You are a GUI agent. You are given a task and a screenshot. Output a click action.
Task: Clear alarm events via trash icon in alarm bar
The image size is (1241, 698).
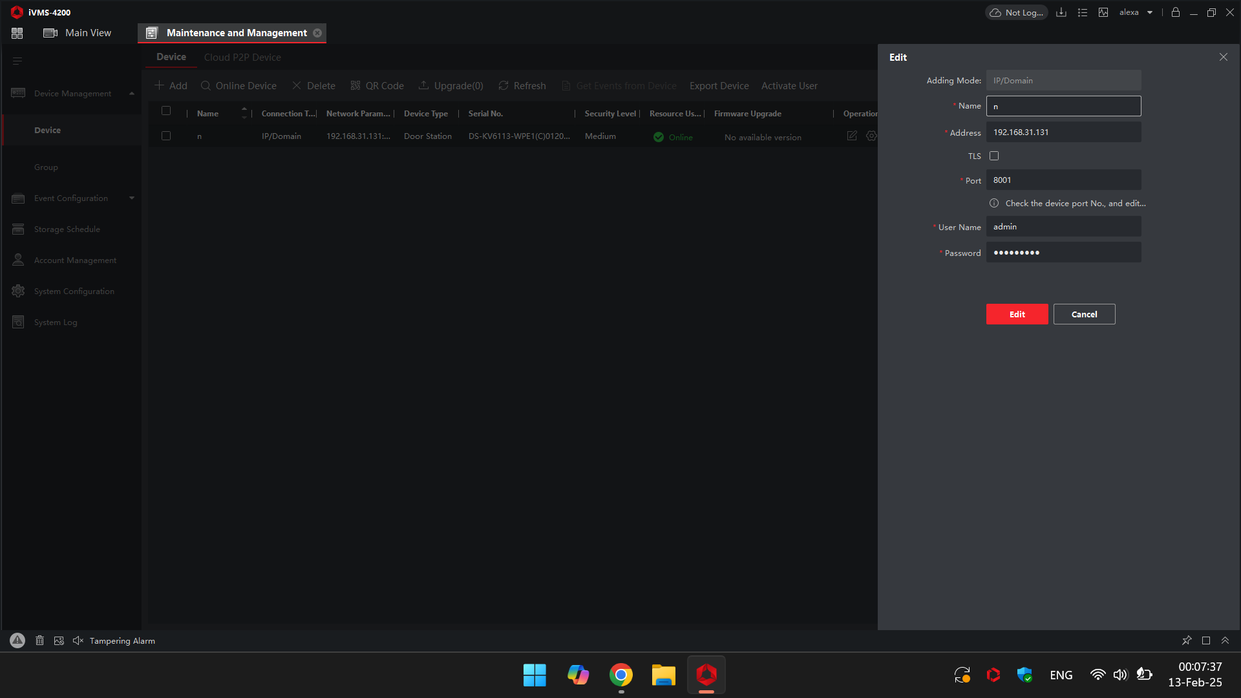[x=39, y=640]
